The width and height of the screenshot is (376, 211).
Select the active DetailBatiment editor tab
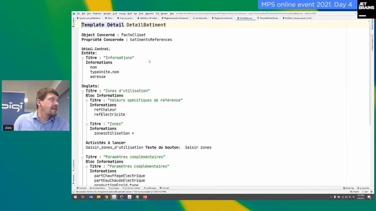[x=246, y=18]
